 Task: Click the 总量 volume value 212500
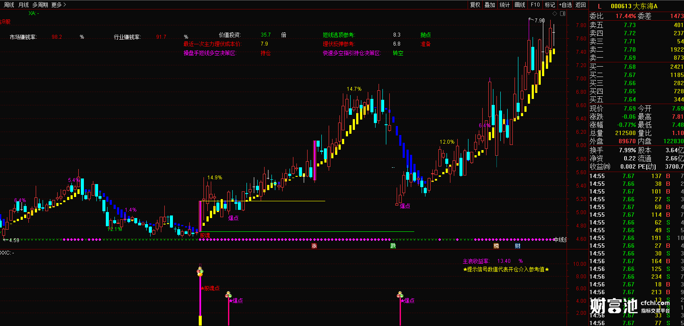pos(625,133)
